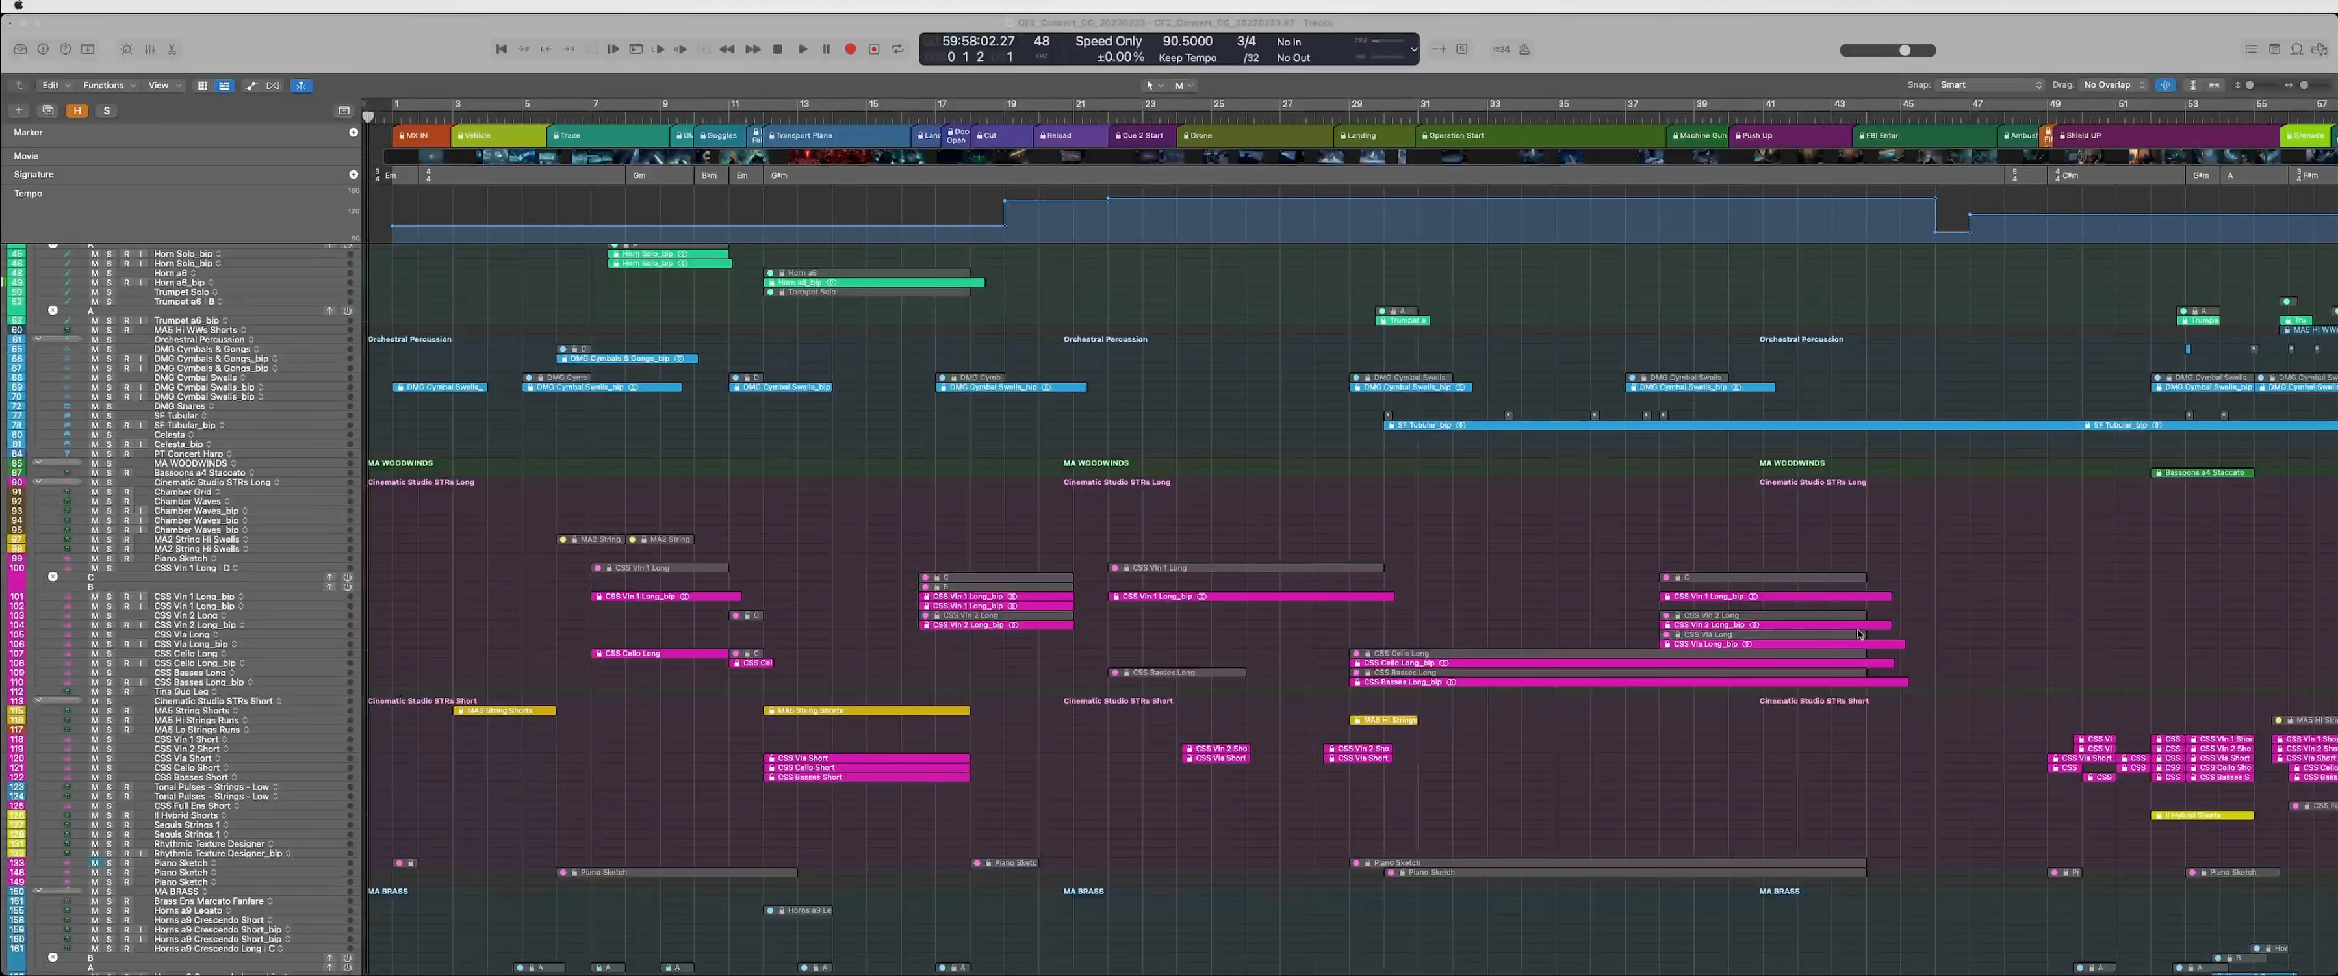Open the Edit menu
Screen dimensions: 2338x976
(x=57, y=85)
